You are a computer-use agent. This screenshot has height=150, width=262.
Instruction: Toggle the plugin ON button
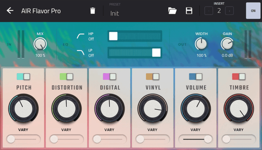coord(253,11)
